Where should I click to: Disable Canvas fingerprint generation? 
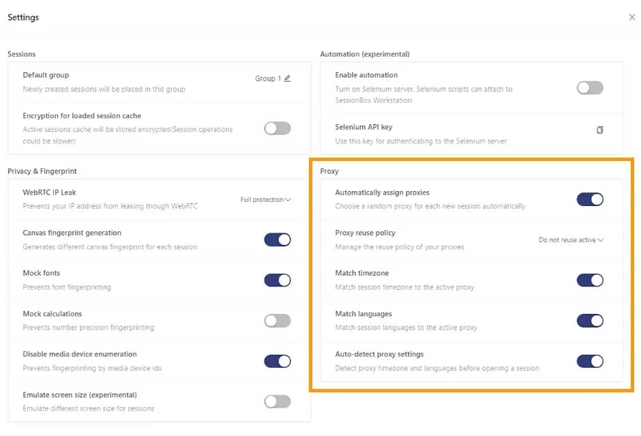(x=277, y=239)
